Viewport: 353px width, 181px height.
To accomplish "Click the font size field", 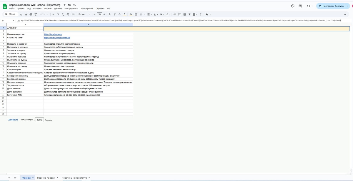I will point(99,14).
